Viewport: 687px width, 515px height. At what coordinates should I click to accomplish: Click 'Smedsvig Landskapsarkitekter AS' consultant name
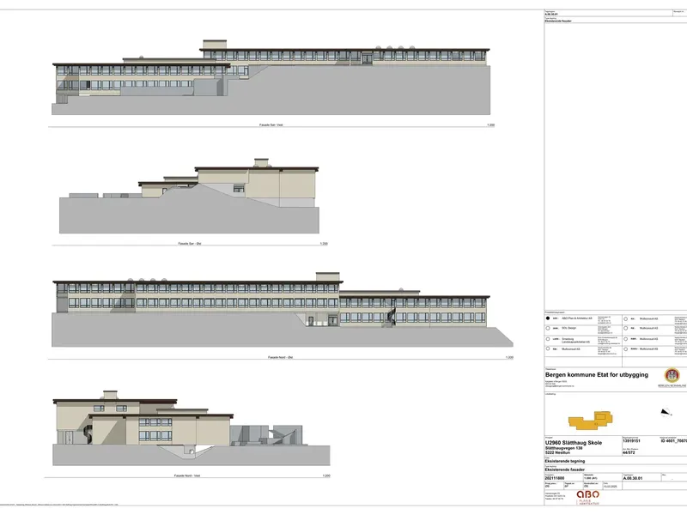[575, 340]
